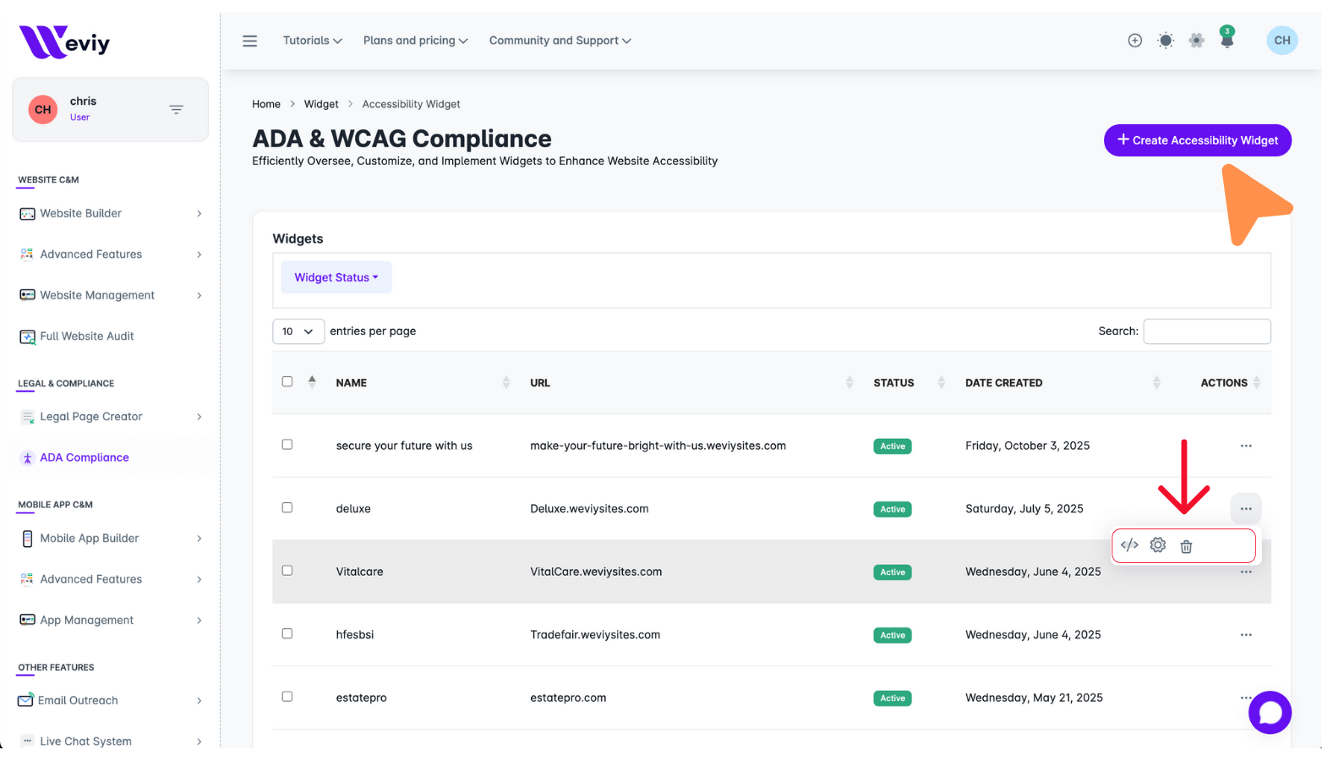Click the trash delete icon in popup
The width and height of the screenshot is (1322, 761).
[x=1186, y=546]
